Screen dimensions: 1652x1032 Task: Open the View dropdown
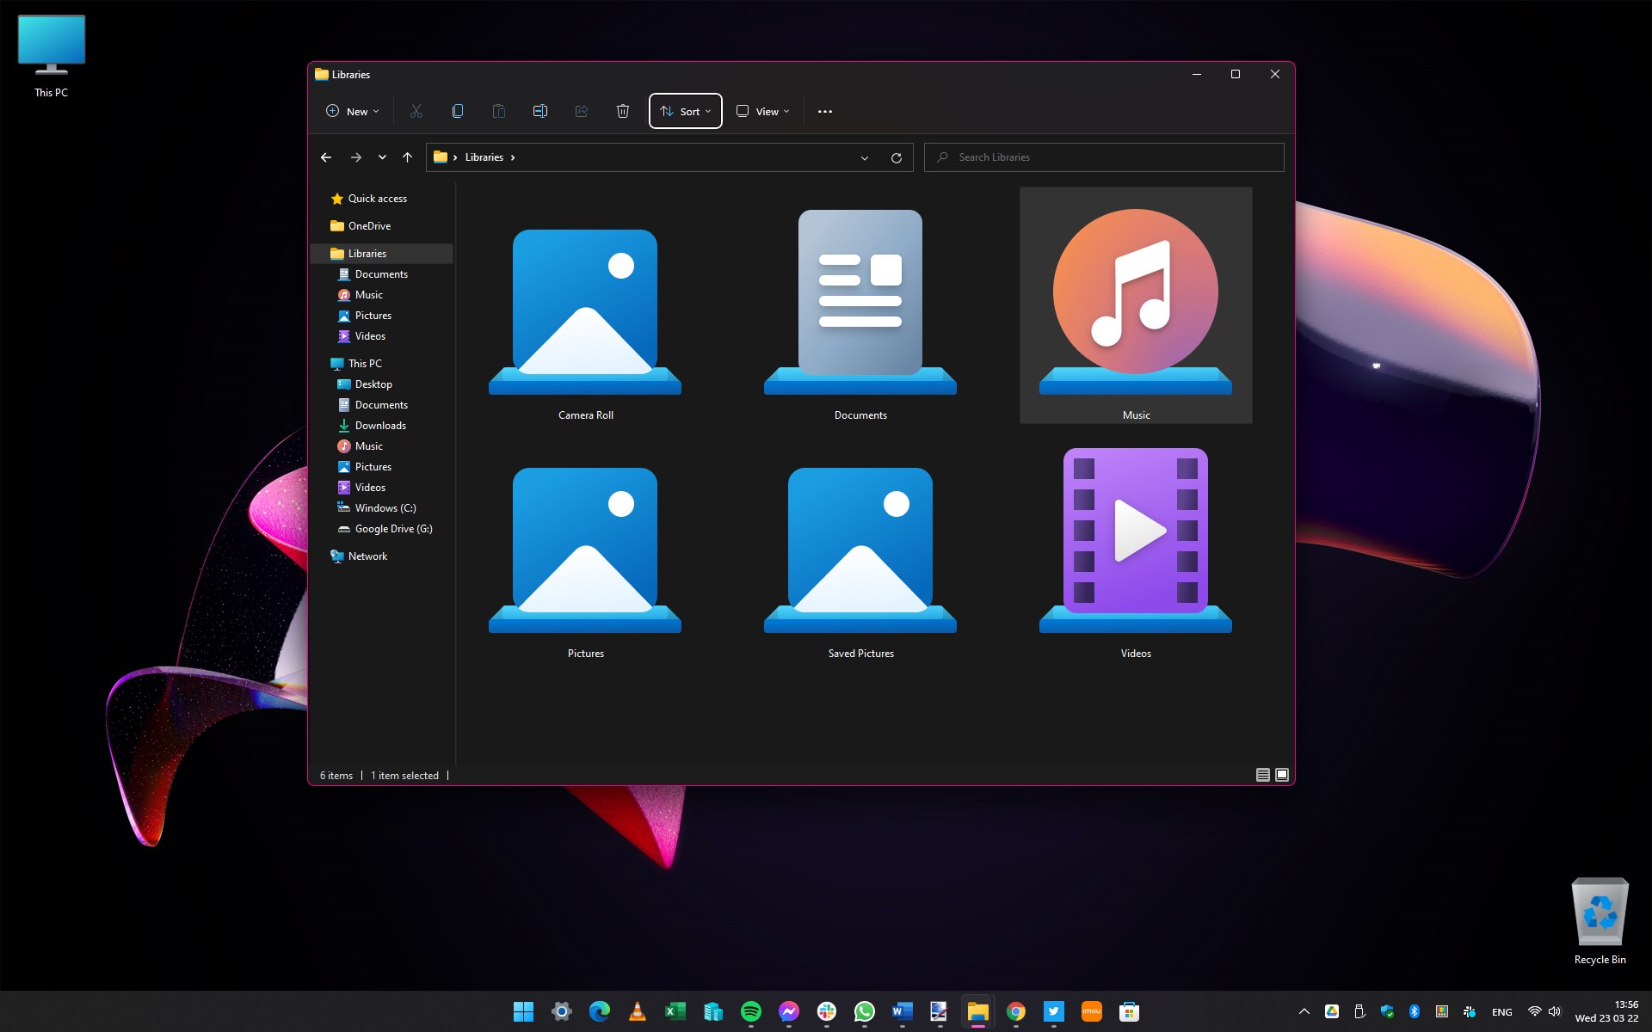coord(761,111)
